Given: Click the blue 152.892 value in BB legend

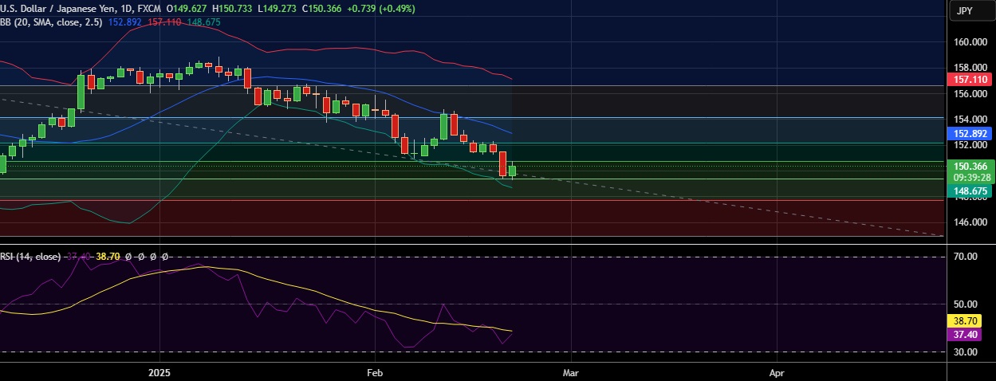Looking at the screenshot, I should pyautogui.click(x=125, y=22).
